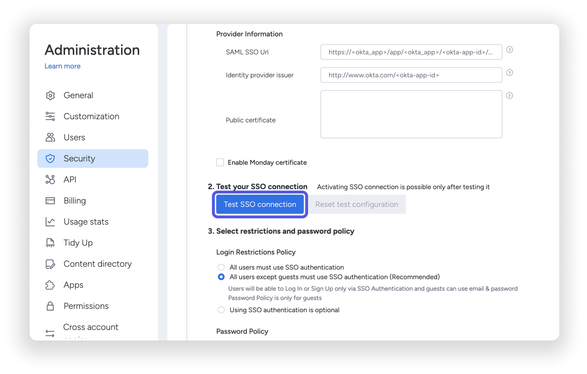This screenshot has width=587, height=374.
Task: Click the Billing card icon
Action: coord(50,201)
